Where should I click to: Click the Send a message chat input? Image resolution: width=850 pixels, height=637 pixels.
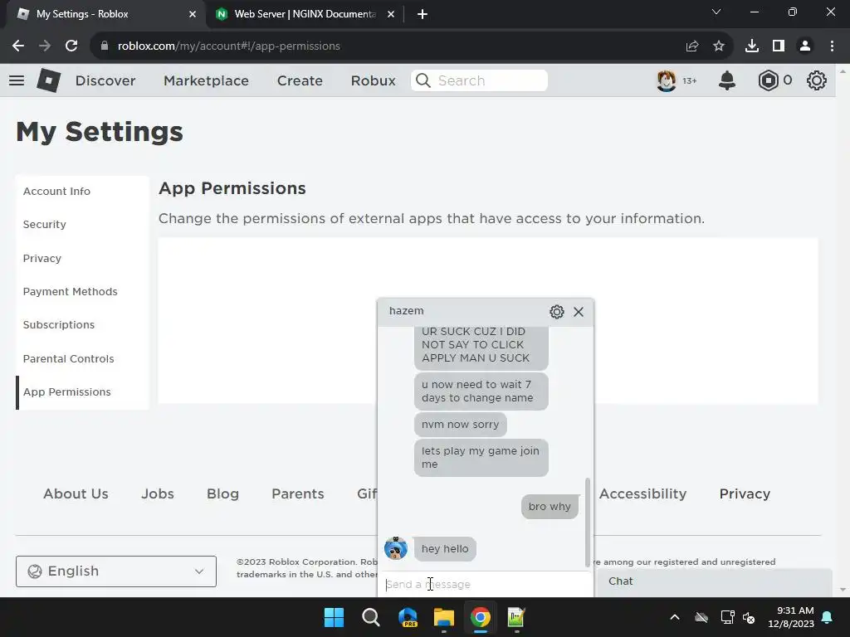pos(486,585)
